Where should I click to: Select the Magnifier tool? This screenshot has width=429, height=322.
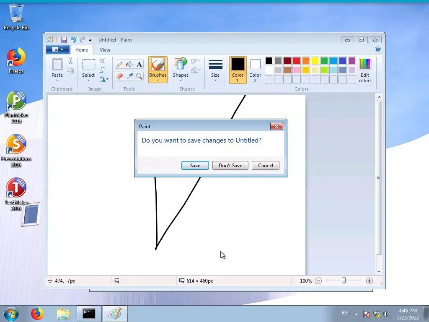pos(139,76)
